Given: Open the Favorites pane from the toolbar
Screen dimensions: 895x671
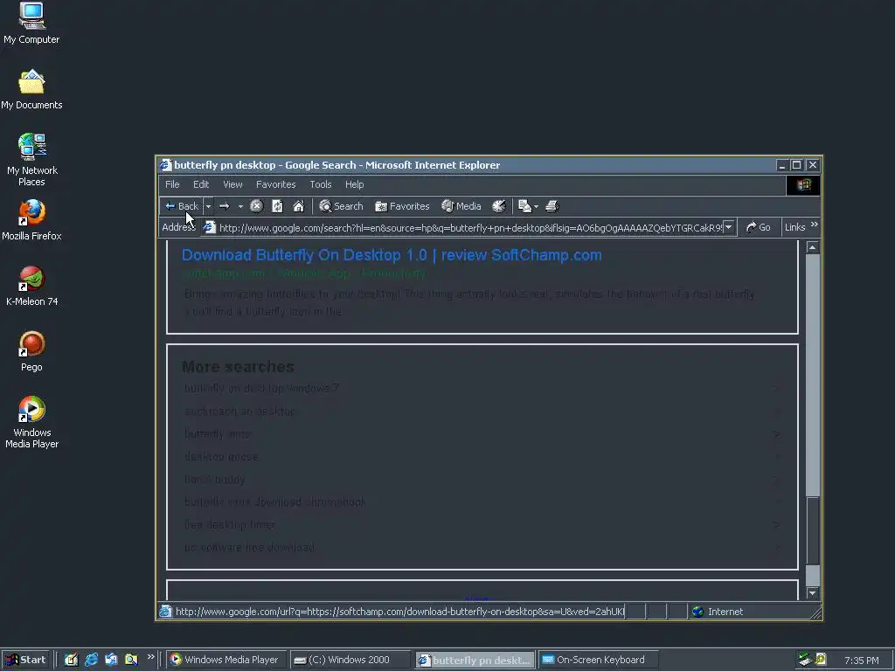Looking at the screenshot, I should (x=402, y=206).
